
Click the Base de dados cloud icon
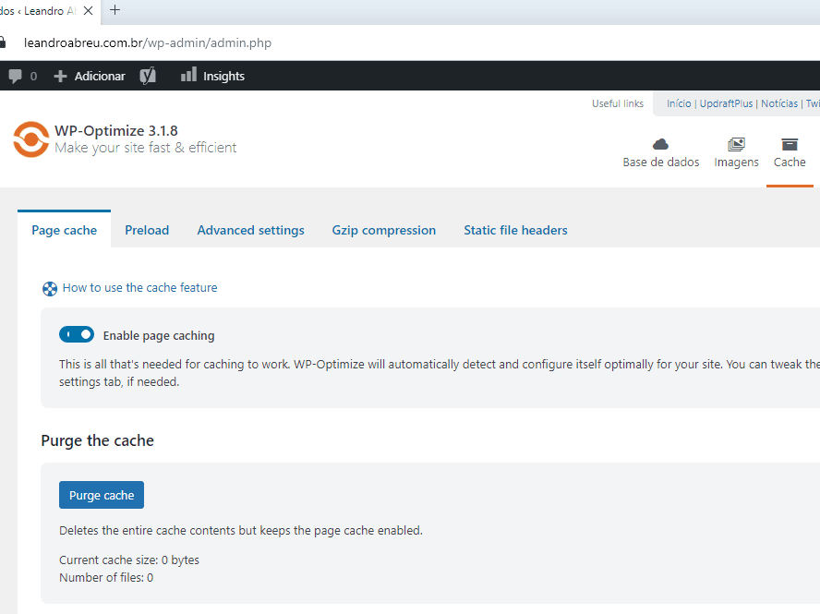660,144
